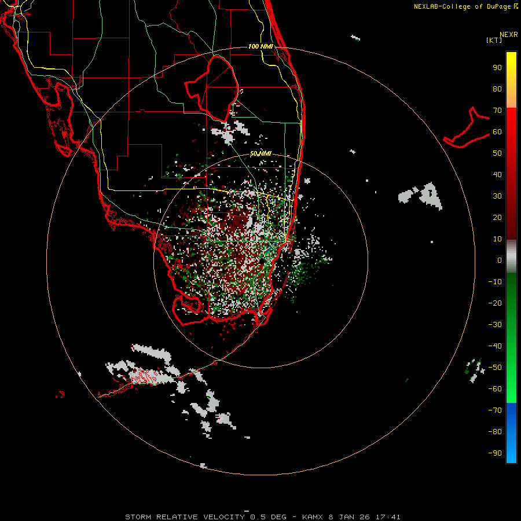Click the -80 value on the velocity scale

[x=495, y=432]
